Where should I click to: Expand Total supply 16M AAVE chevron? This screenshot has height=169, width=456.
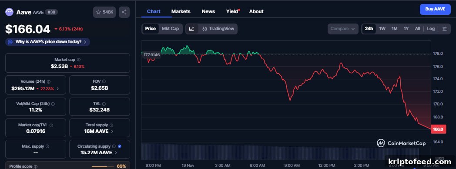tap(112, 132)
